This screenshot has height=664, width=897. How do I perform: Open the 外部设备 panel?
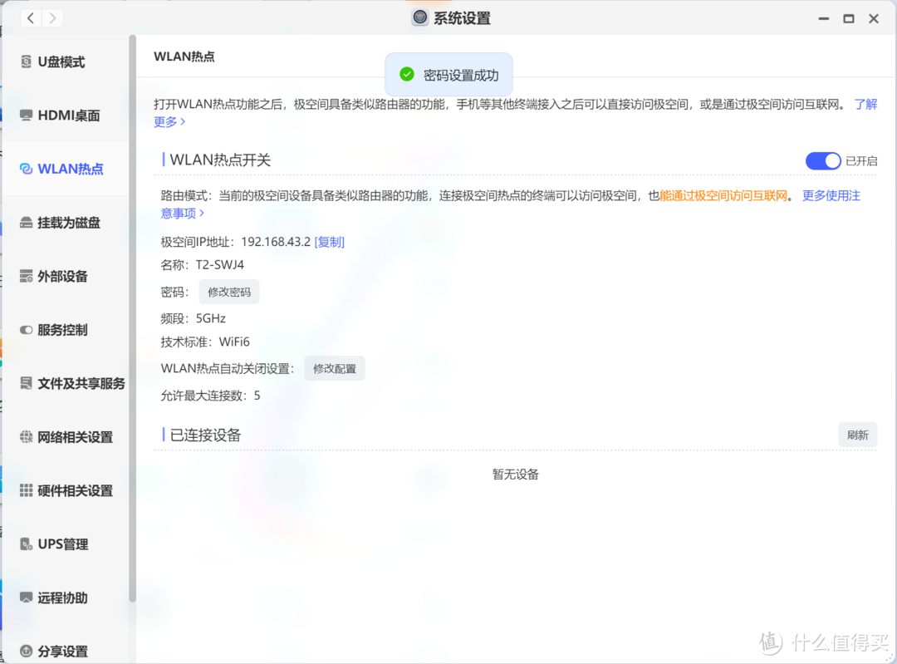[x=58, y=275]
